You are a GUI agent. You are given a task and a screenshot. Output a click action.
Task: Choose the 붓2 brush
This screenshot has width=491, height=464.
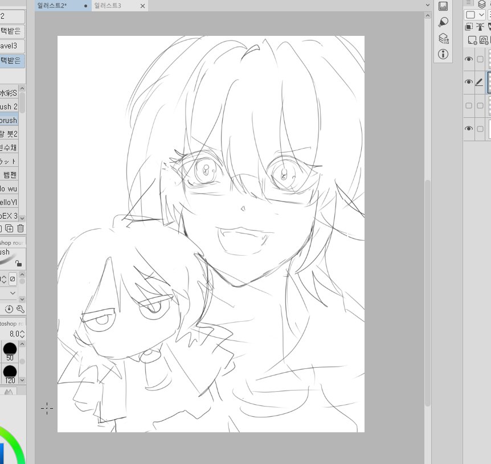(x=9, y=134)
